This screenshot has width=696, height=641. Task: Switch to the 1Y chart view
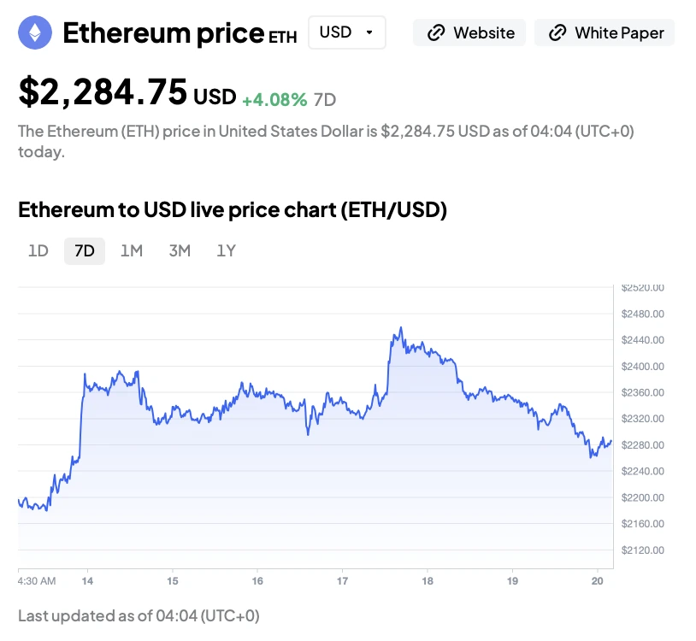(x=226, y=251)
